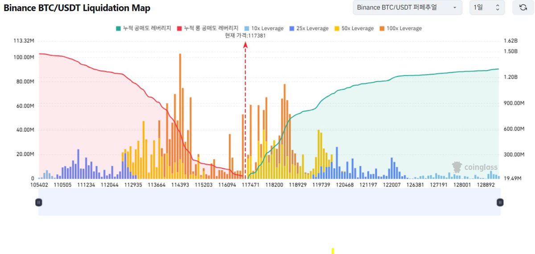Click the current price label 117381

(245, 36)
